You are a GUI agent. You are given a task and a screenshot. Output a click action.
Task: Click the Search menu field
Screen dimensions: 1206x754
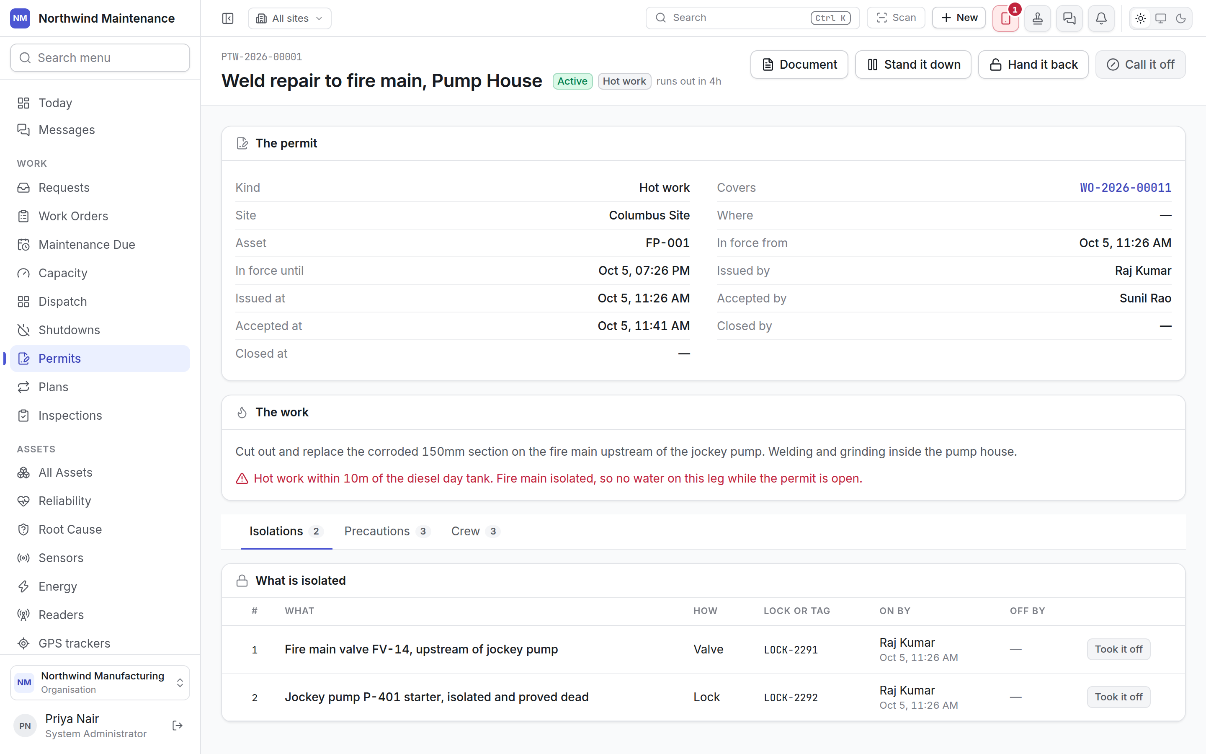[x=100, y=58]
